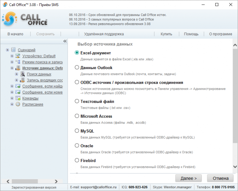Viewport: 238px width, 191px height.
Task: Click Зарегистрированная версия status text
Action: (34, 187)
